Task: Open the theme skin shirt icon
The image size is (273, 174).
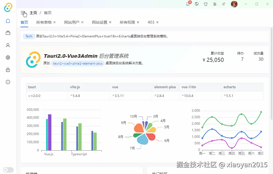Action: click(206, 4)
